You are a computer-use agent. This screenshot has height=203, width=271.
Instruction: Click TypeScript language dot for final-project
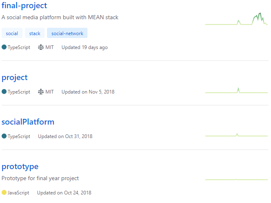(x=4, y=47)
